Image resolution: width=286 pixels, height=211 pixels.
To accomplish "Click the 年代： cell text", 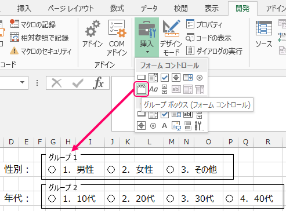I will click(x=17, y=198).
